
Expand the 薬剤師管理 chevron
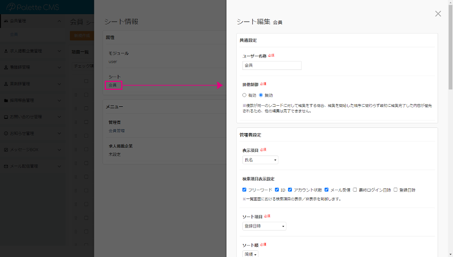tap(59, 84)
